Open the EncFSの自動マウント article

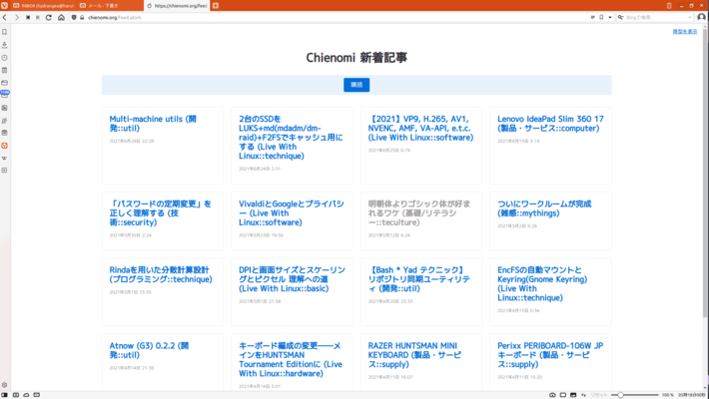542,283
